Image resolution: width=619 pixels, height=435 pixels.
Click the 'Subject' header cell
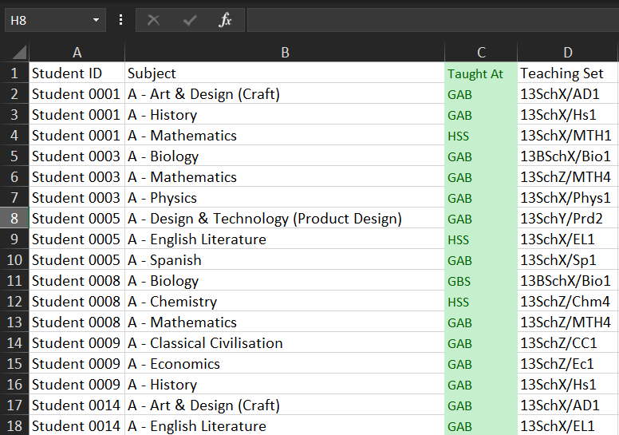[285, 73]
